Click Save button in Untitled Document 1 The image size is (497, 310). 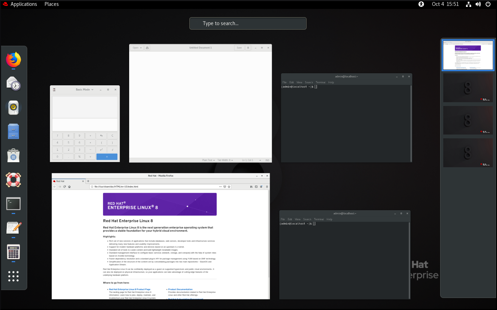pyautogui.click(x=239, y=48)
